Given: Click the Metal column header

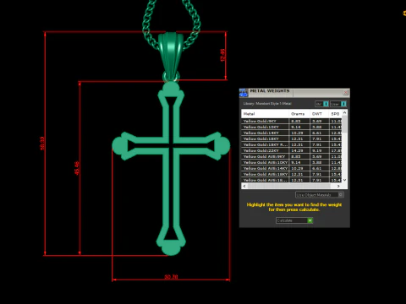Looking at the screenshot, I should [x=265, y=114].
